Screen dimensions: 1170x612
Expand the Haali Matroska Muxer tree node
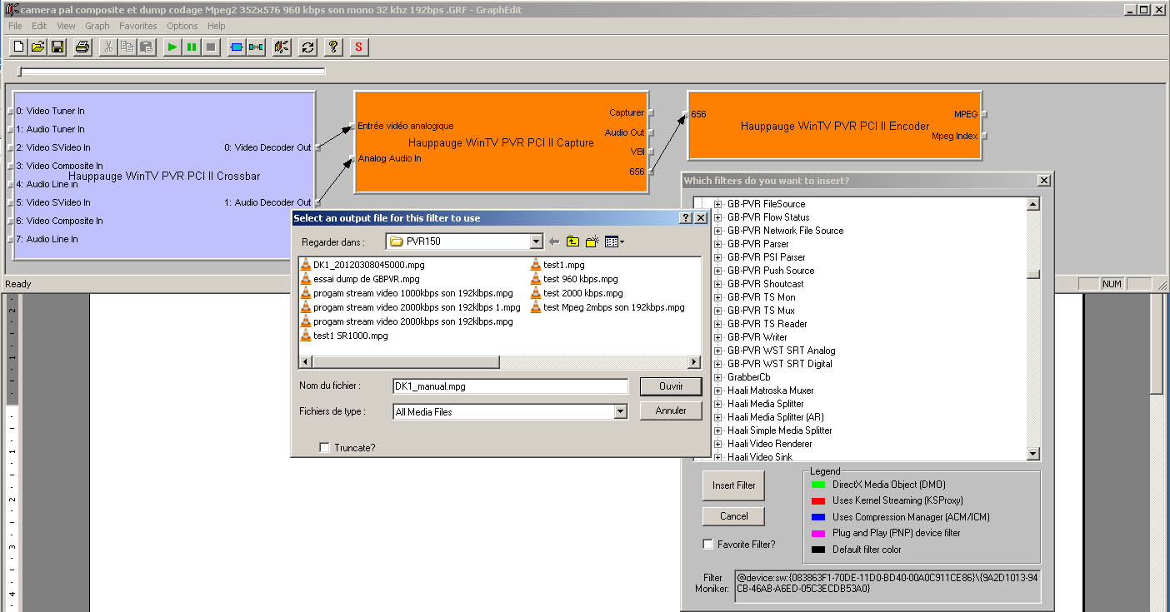pos(717,391)
